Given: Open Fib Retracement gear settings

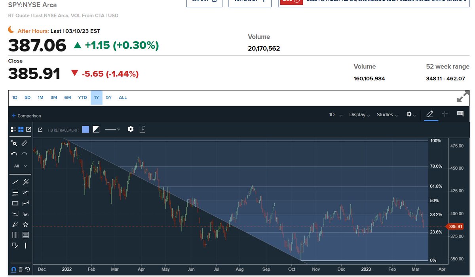Looking at the screenshot, I should point(131,129).
